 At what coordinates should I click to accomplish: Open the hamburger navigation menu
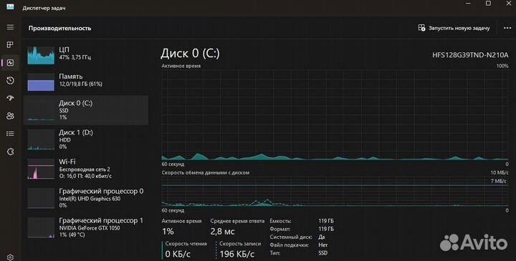[10, 27]
